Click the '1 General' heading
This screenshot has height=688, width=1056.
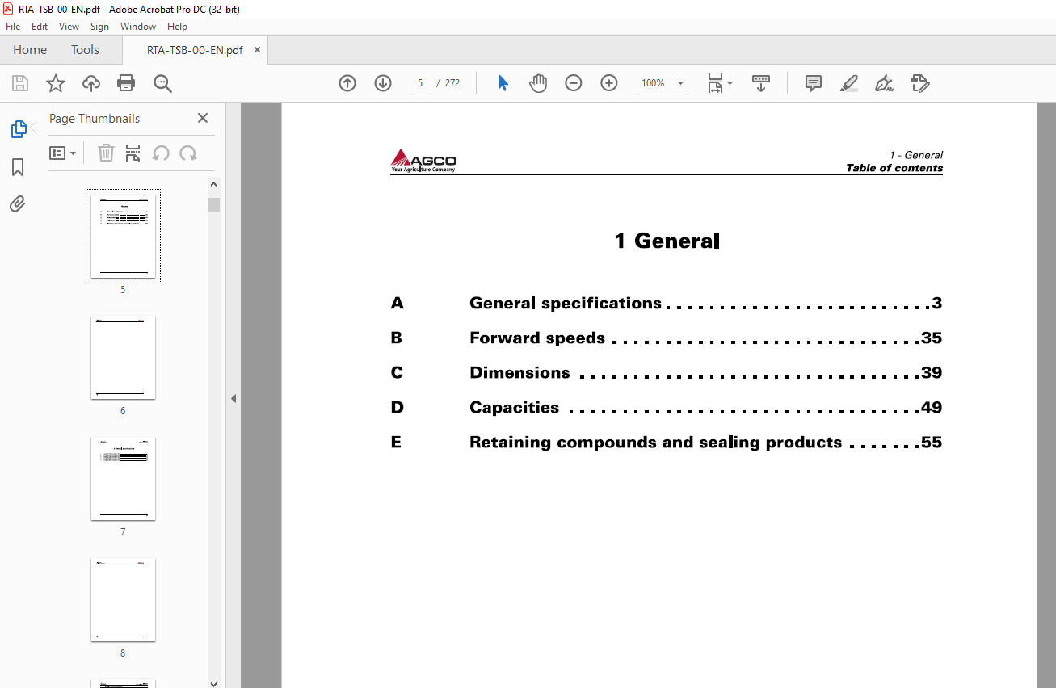coord(667,241)
